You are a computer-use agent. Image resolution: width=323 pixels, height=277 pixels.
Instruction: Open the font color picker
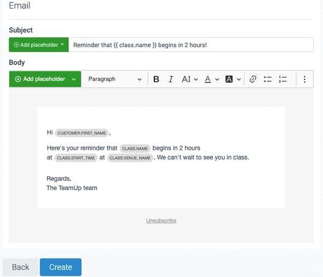211,79
